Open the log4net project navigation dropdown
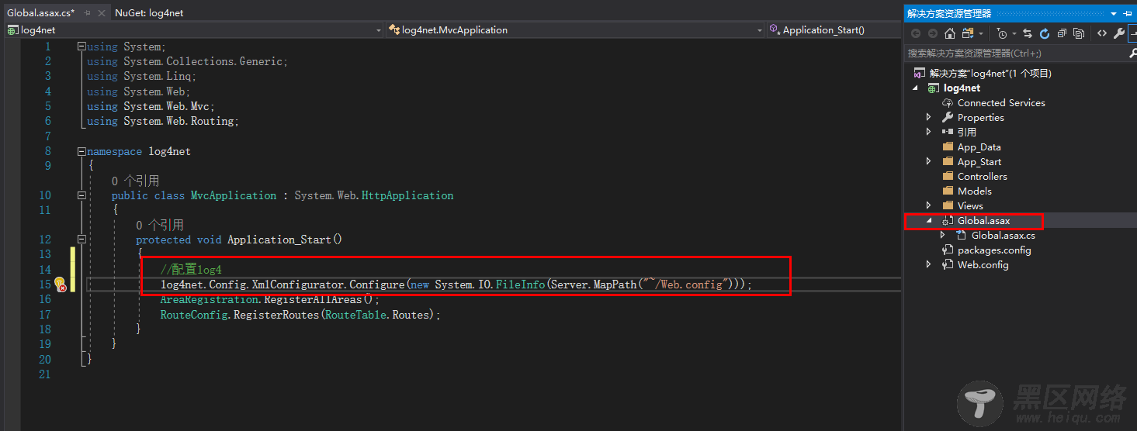 (x=379, y=30)
